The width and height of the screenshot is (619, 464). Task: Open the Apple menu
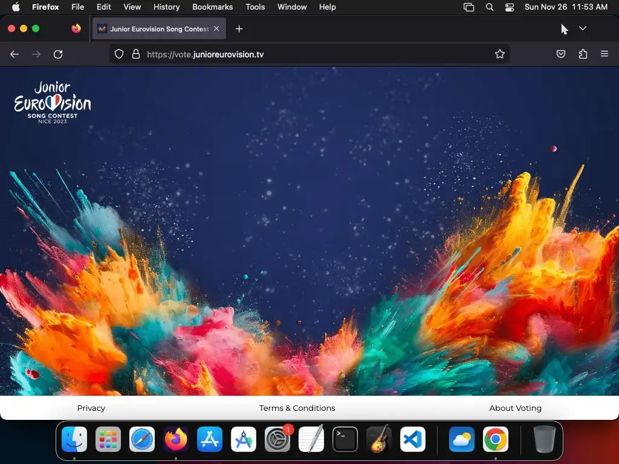pos(16,7)
